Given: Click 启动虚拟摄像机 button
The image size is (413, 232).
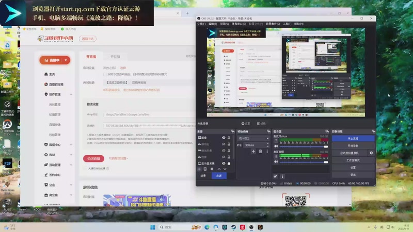Looking at the screenshot, I should click(350, 153).
